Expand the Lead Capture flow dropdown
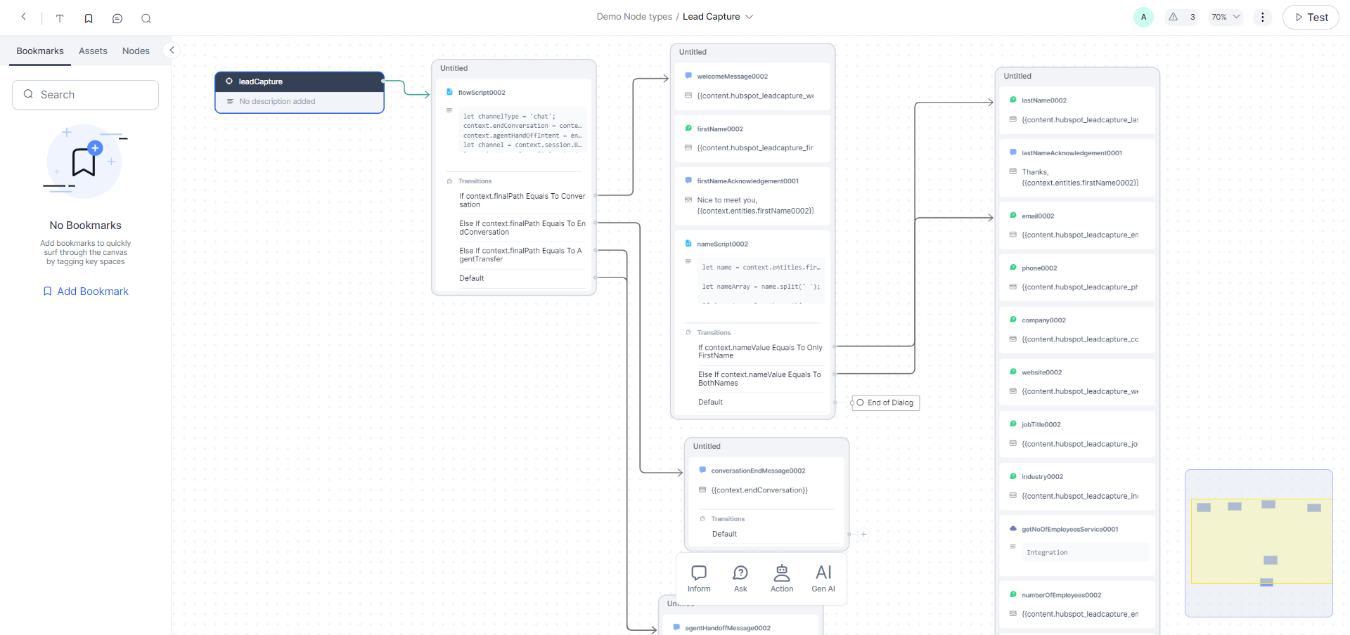1350x635 pixels. tap(749, 17)
